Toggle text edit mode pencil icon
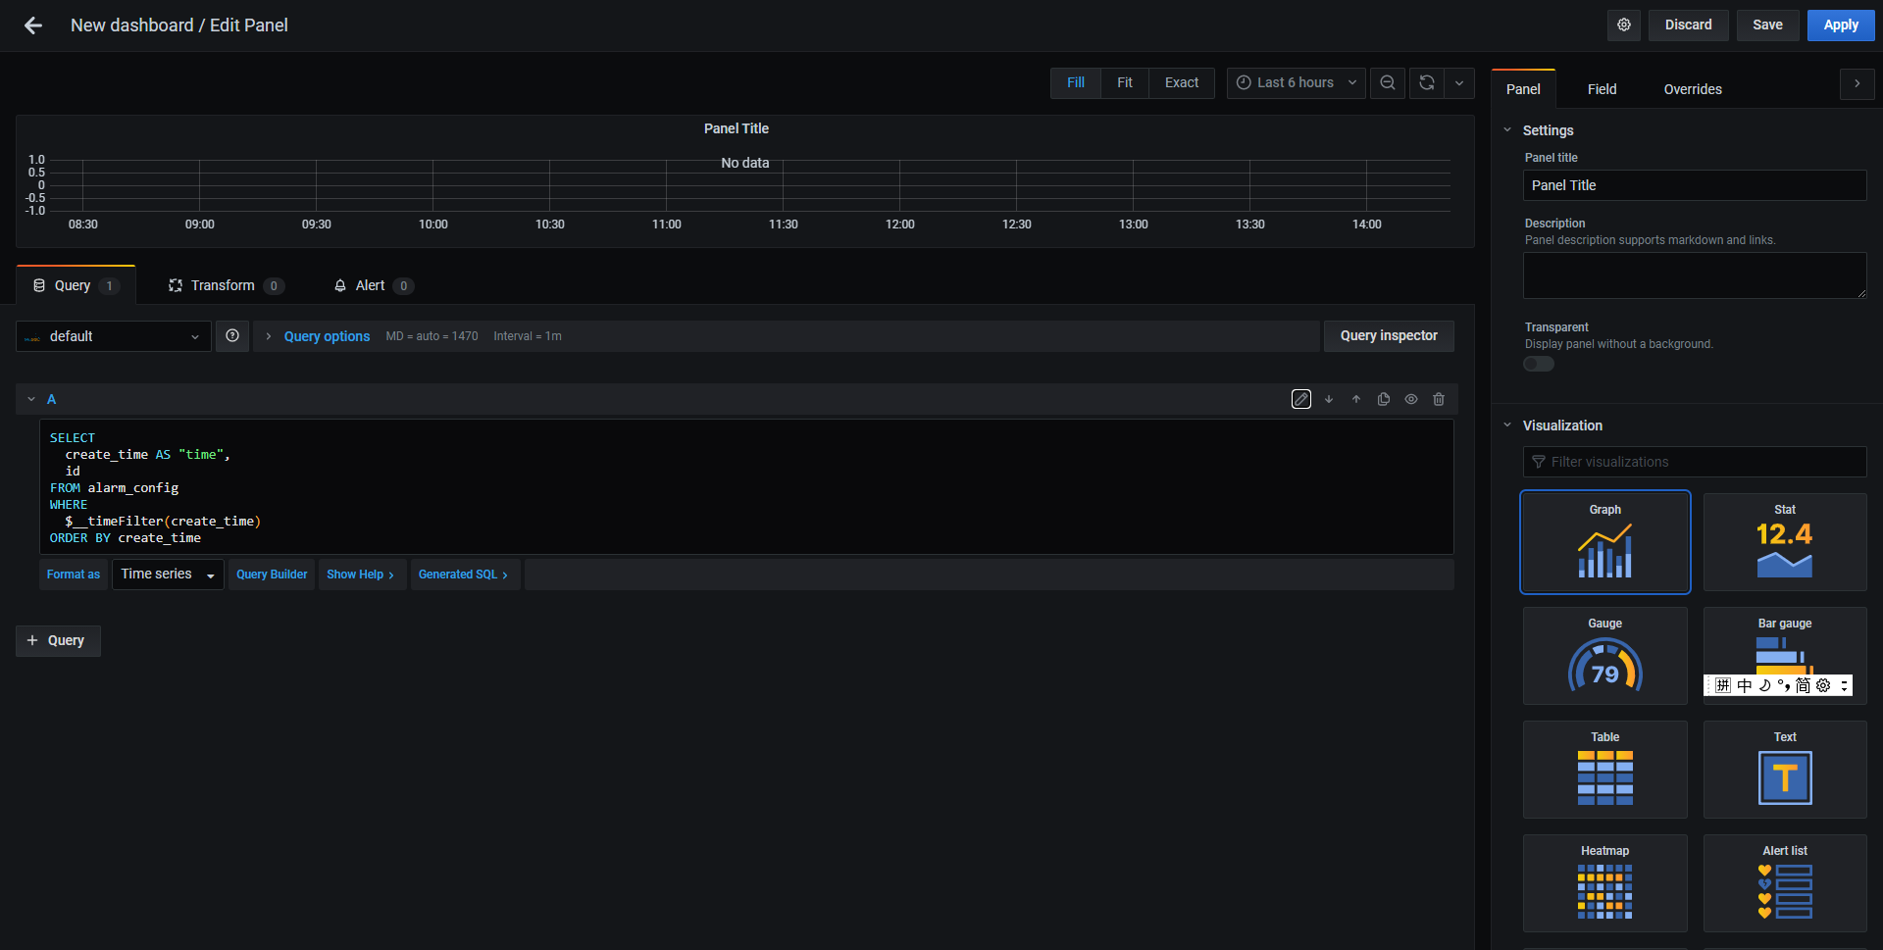1883x950 pixels. [1301, 399]
